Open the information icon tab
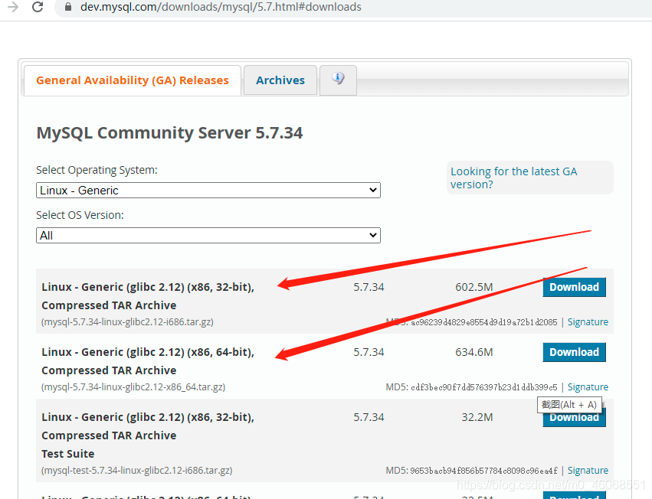This screenshot has width=652, height=499. point(338,80)
